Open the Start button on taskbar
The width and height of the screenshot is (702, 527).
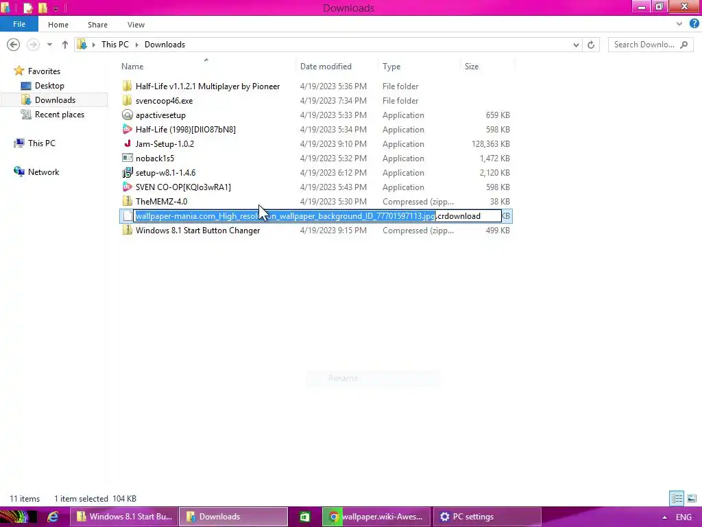(x=19, y=517)
